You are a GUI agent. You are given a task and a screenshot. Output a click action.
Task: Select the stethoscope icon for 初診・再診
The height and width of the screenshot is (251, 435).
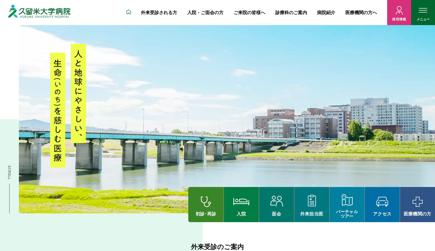coord(206,201)
